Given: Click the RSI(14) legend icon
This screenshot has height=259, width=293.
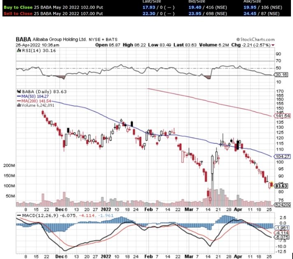Looking at the screenshot, I should pos(18,51).
